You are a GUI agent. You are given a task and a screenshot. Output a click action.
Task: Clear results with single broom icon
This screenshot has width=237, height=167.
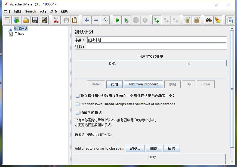[x=187, y=20]
